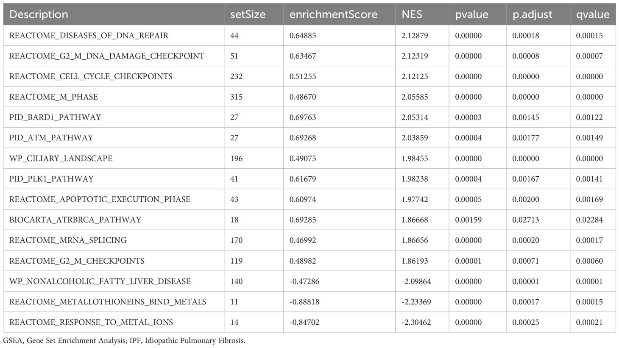Click pvalue 0.00003
Screen dimensions: 619x348
(x=468, y=117)
